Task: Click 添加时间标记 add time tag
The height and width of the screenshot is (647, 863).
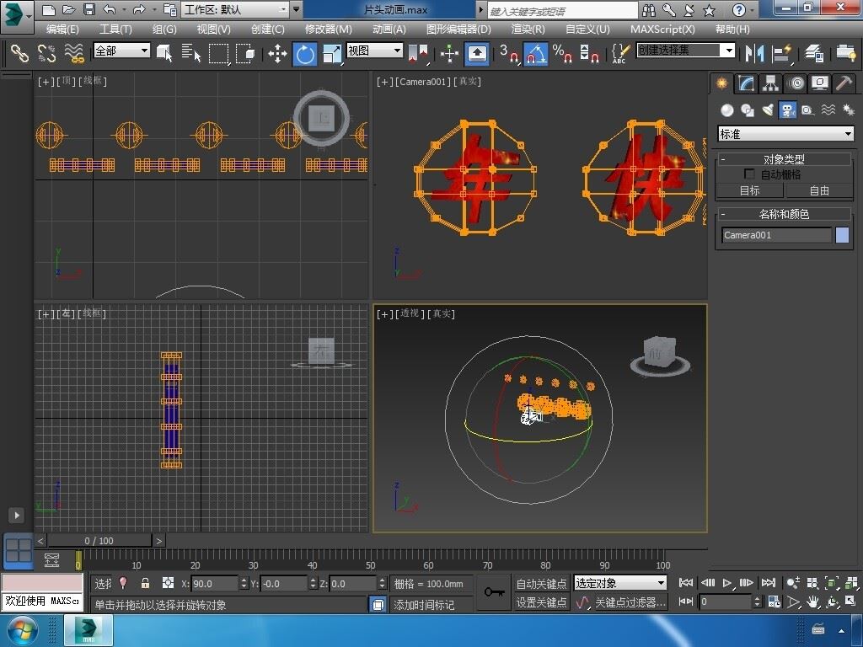Action: (x=424, y=605)
